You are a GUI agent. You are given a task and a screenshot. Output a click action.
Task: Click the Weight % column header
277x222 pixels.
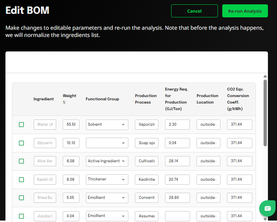[69, 99]
